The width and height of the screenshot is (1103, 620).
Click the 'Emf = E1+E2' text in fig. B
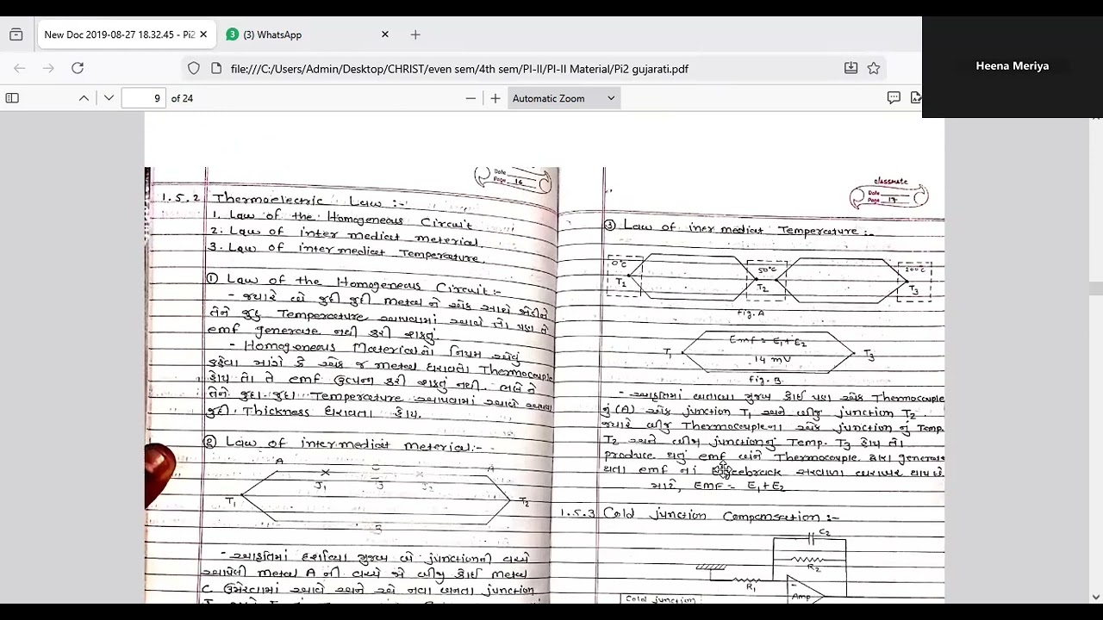pos(767,341)
